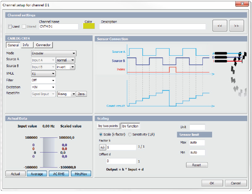Reset the sensor limits
This screenshot has height=194, width=252.
click(x=197, y=165)
